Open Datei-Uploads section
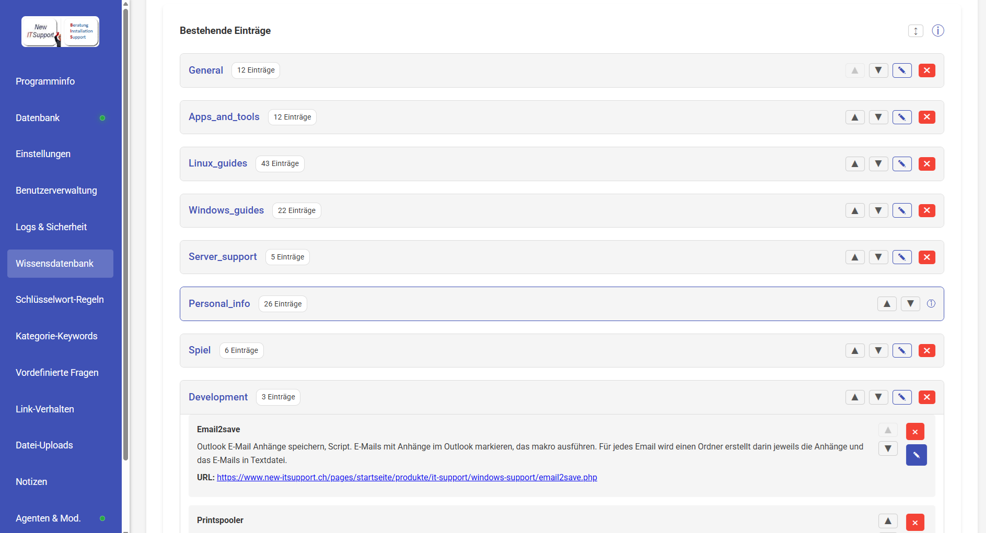This screenshot has width=986, height=533. point(44,445)
